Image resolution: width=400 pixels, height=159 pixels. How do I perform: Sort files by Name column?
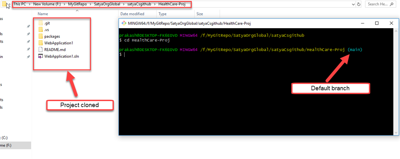click(43, 14)
